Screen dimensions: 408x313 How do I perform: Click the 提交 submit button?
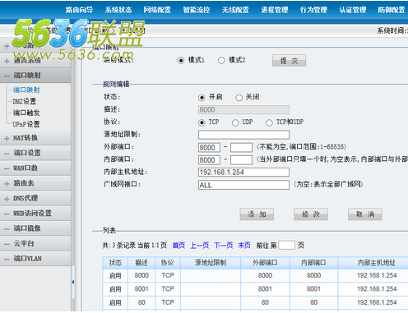[289, 61]
